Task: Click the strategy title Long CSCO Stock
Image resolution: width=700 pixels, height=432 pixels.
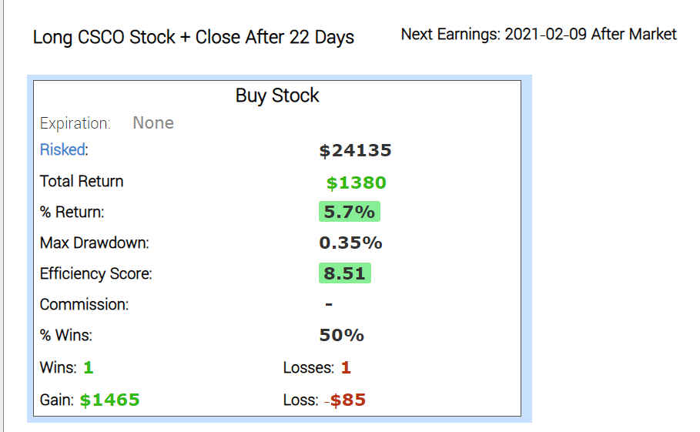Action: tap(193, 37)
